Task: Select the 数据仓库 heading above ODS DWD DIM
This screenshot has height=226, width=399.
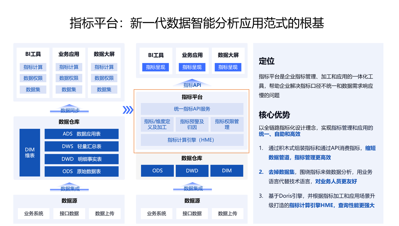Action: (192, 158)
